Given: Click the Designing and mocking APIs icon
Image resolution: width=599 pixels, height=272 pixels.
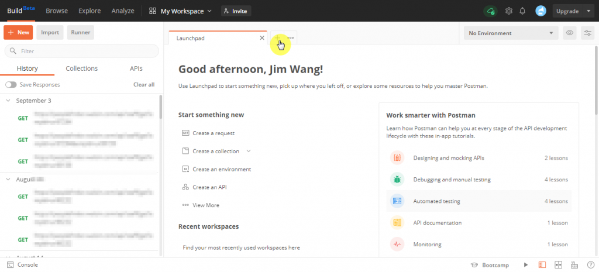Looking at the screenshot, I should tap(397, 158).
